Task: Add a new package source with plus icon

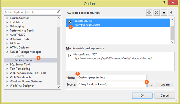Action: click(149, 12)
